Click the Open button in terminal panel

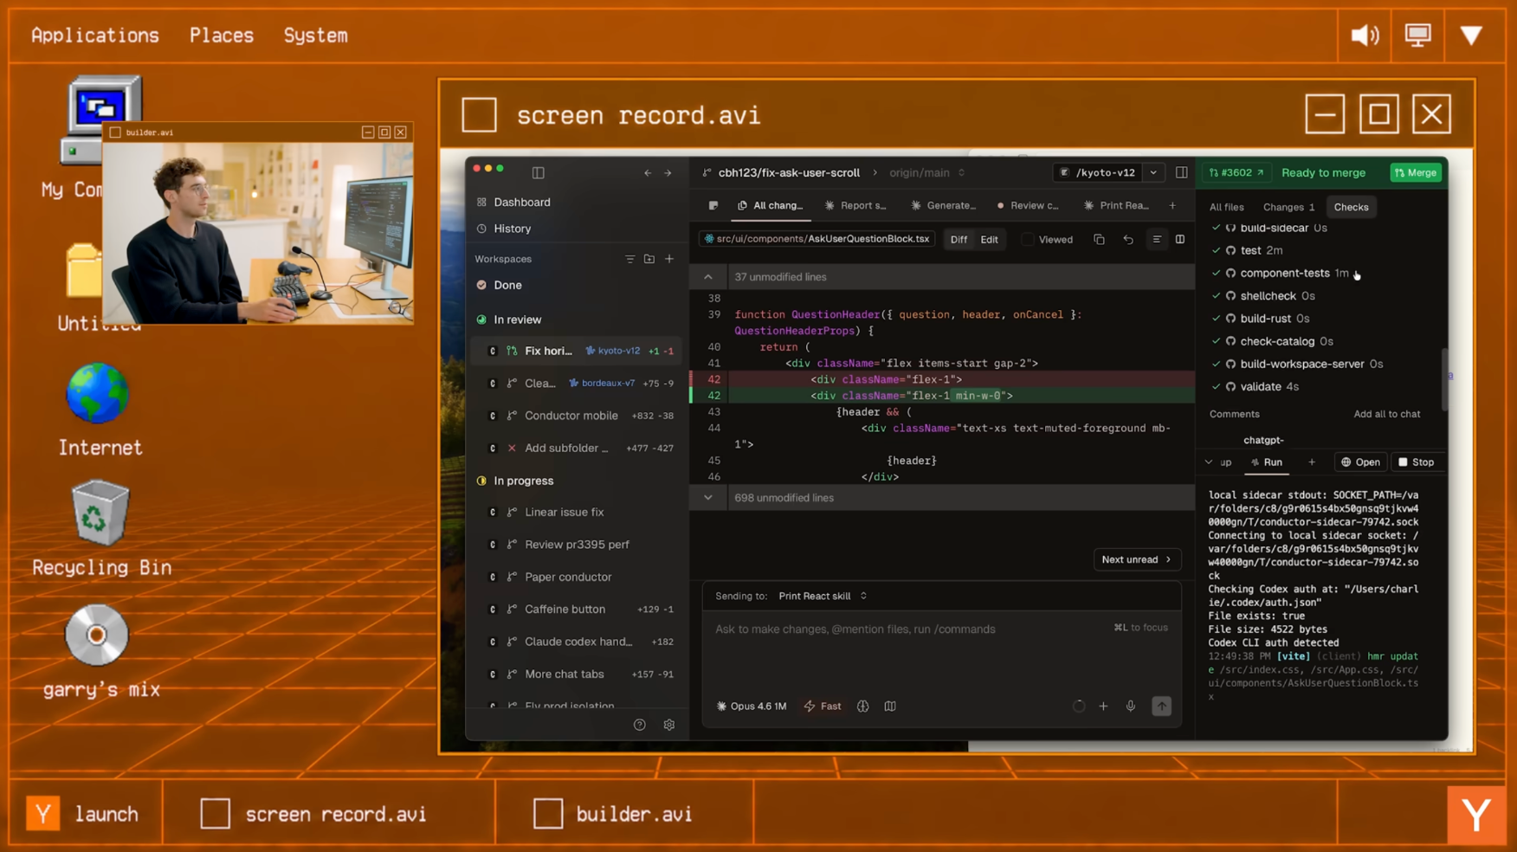click(1361, 462)
